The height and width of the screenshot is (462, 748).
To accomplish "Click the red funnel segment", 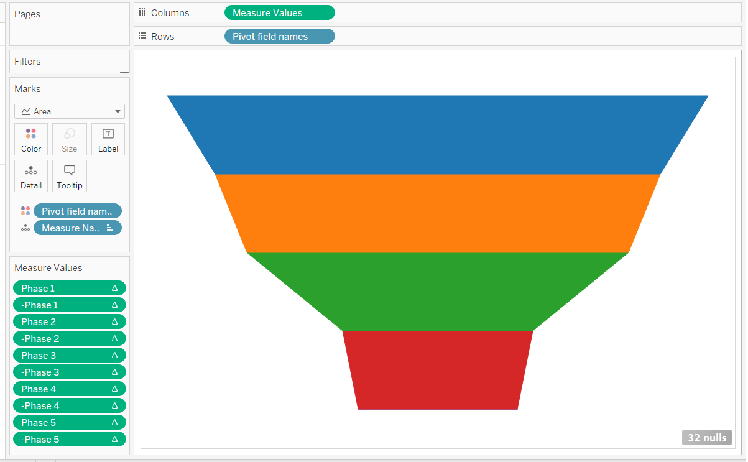I will coord(437,370).
